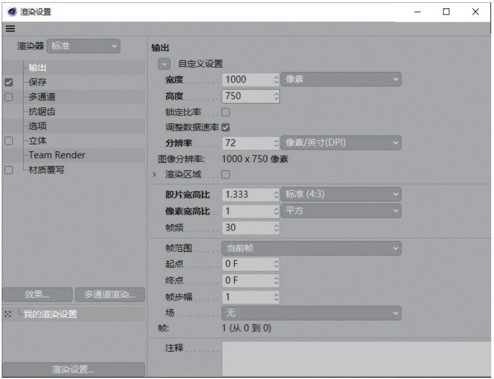This screenshot has width=494, height=379.
Task: Open the 自定义设置 preset dropdown arrow
Action: pyautogui.click(x=164, y=64)
